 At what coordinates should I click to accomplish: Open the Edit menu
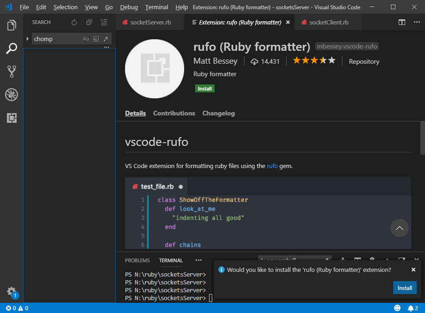pyautogui.click(x=41, y=7)
